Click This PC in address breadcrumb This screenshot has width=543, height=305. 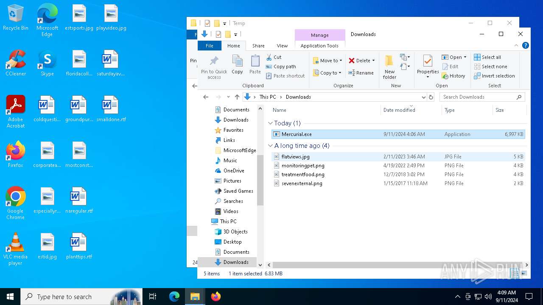pyautogui.click(x=267, y=97)
